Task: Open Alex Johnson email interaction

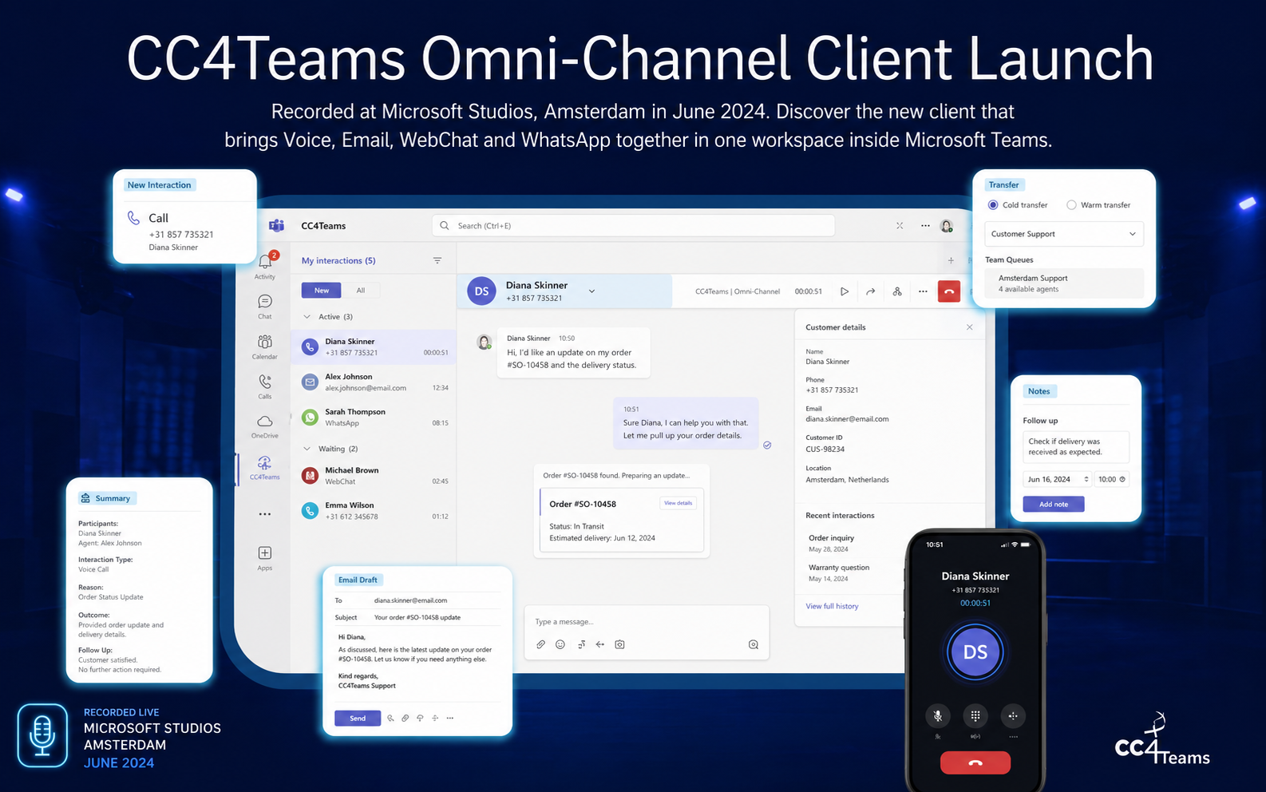Action: tap(374, 382)
